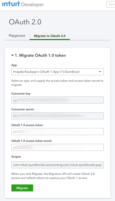115x201 pixels.
Task: Click the 'App' label
Action: click(14, 65)
